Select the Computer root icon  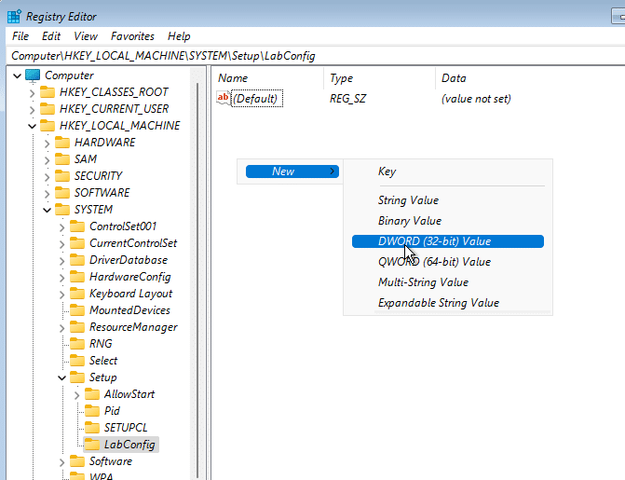tap(33, 75)
